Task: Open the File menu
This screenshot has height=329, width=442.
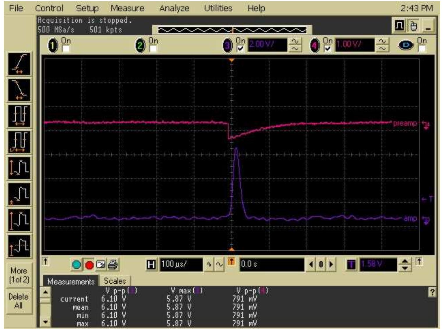Action: coord(16,8)
